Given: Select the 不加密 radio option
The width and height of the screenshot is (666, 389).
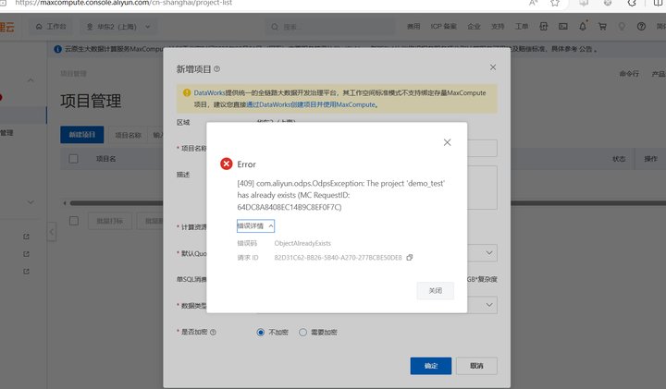Looking at the screenshot, I should (260, 332).
